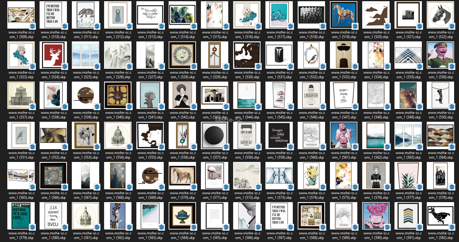Click SketchUp badge on abstract geometric file (509)
The height and width of the screenshot is (242, 459).
tap(32, 26)
